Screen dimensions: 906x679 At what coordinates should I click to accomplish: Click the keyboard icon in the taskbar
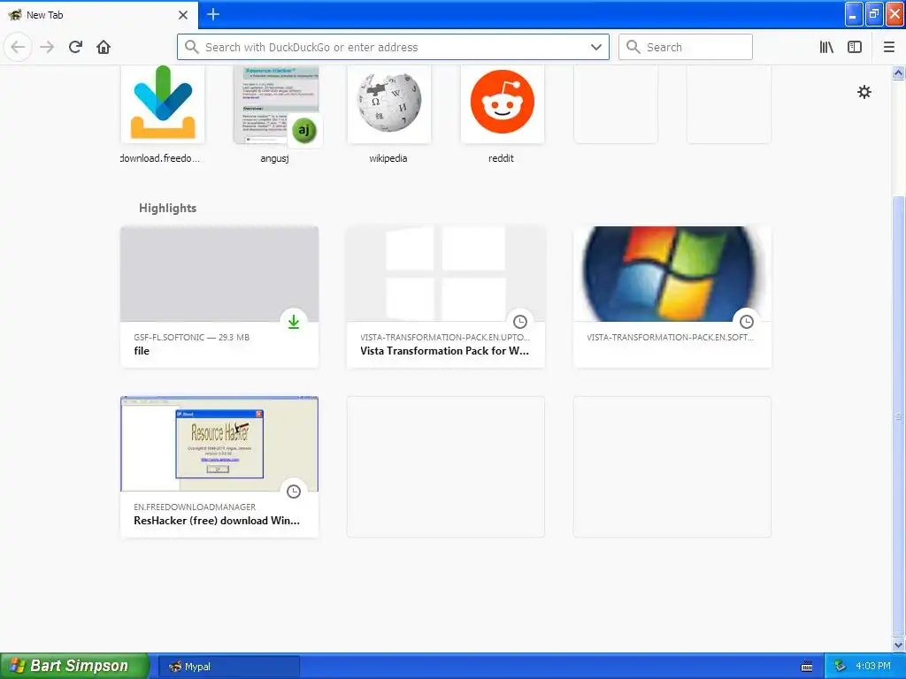click(x=807, y=667)
